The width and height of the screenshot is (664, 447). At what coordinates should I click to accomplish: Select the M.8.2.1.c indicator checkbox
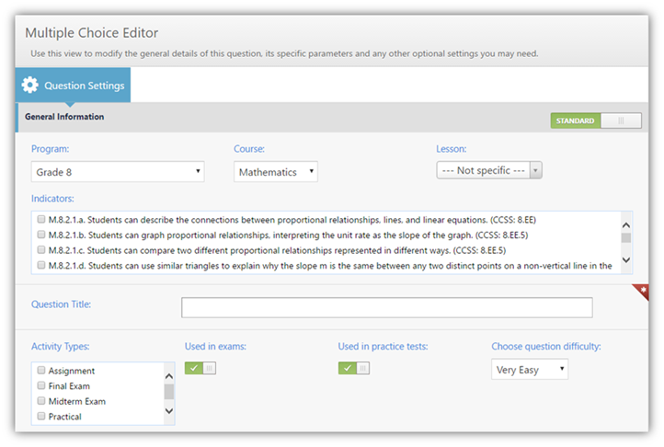tap(40, 249)
